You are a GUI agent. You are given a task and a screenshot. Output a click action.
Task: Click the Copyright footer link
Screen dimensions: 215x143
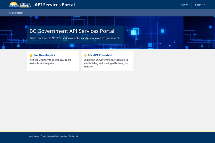pyautogui.click(x=63, y=136)
